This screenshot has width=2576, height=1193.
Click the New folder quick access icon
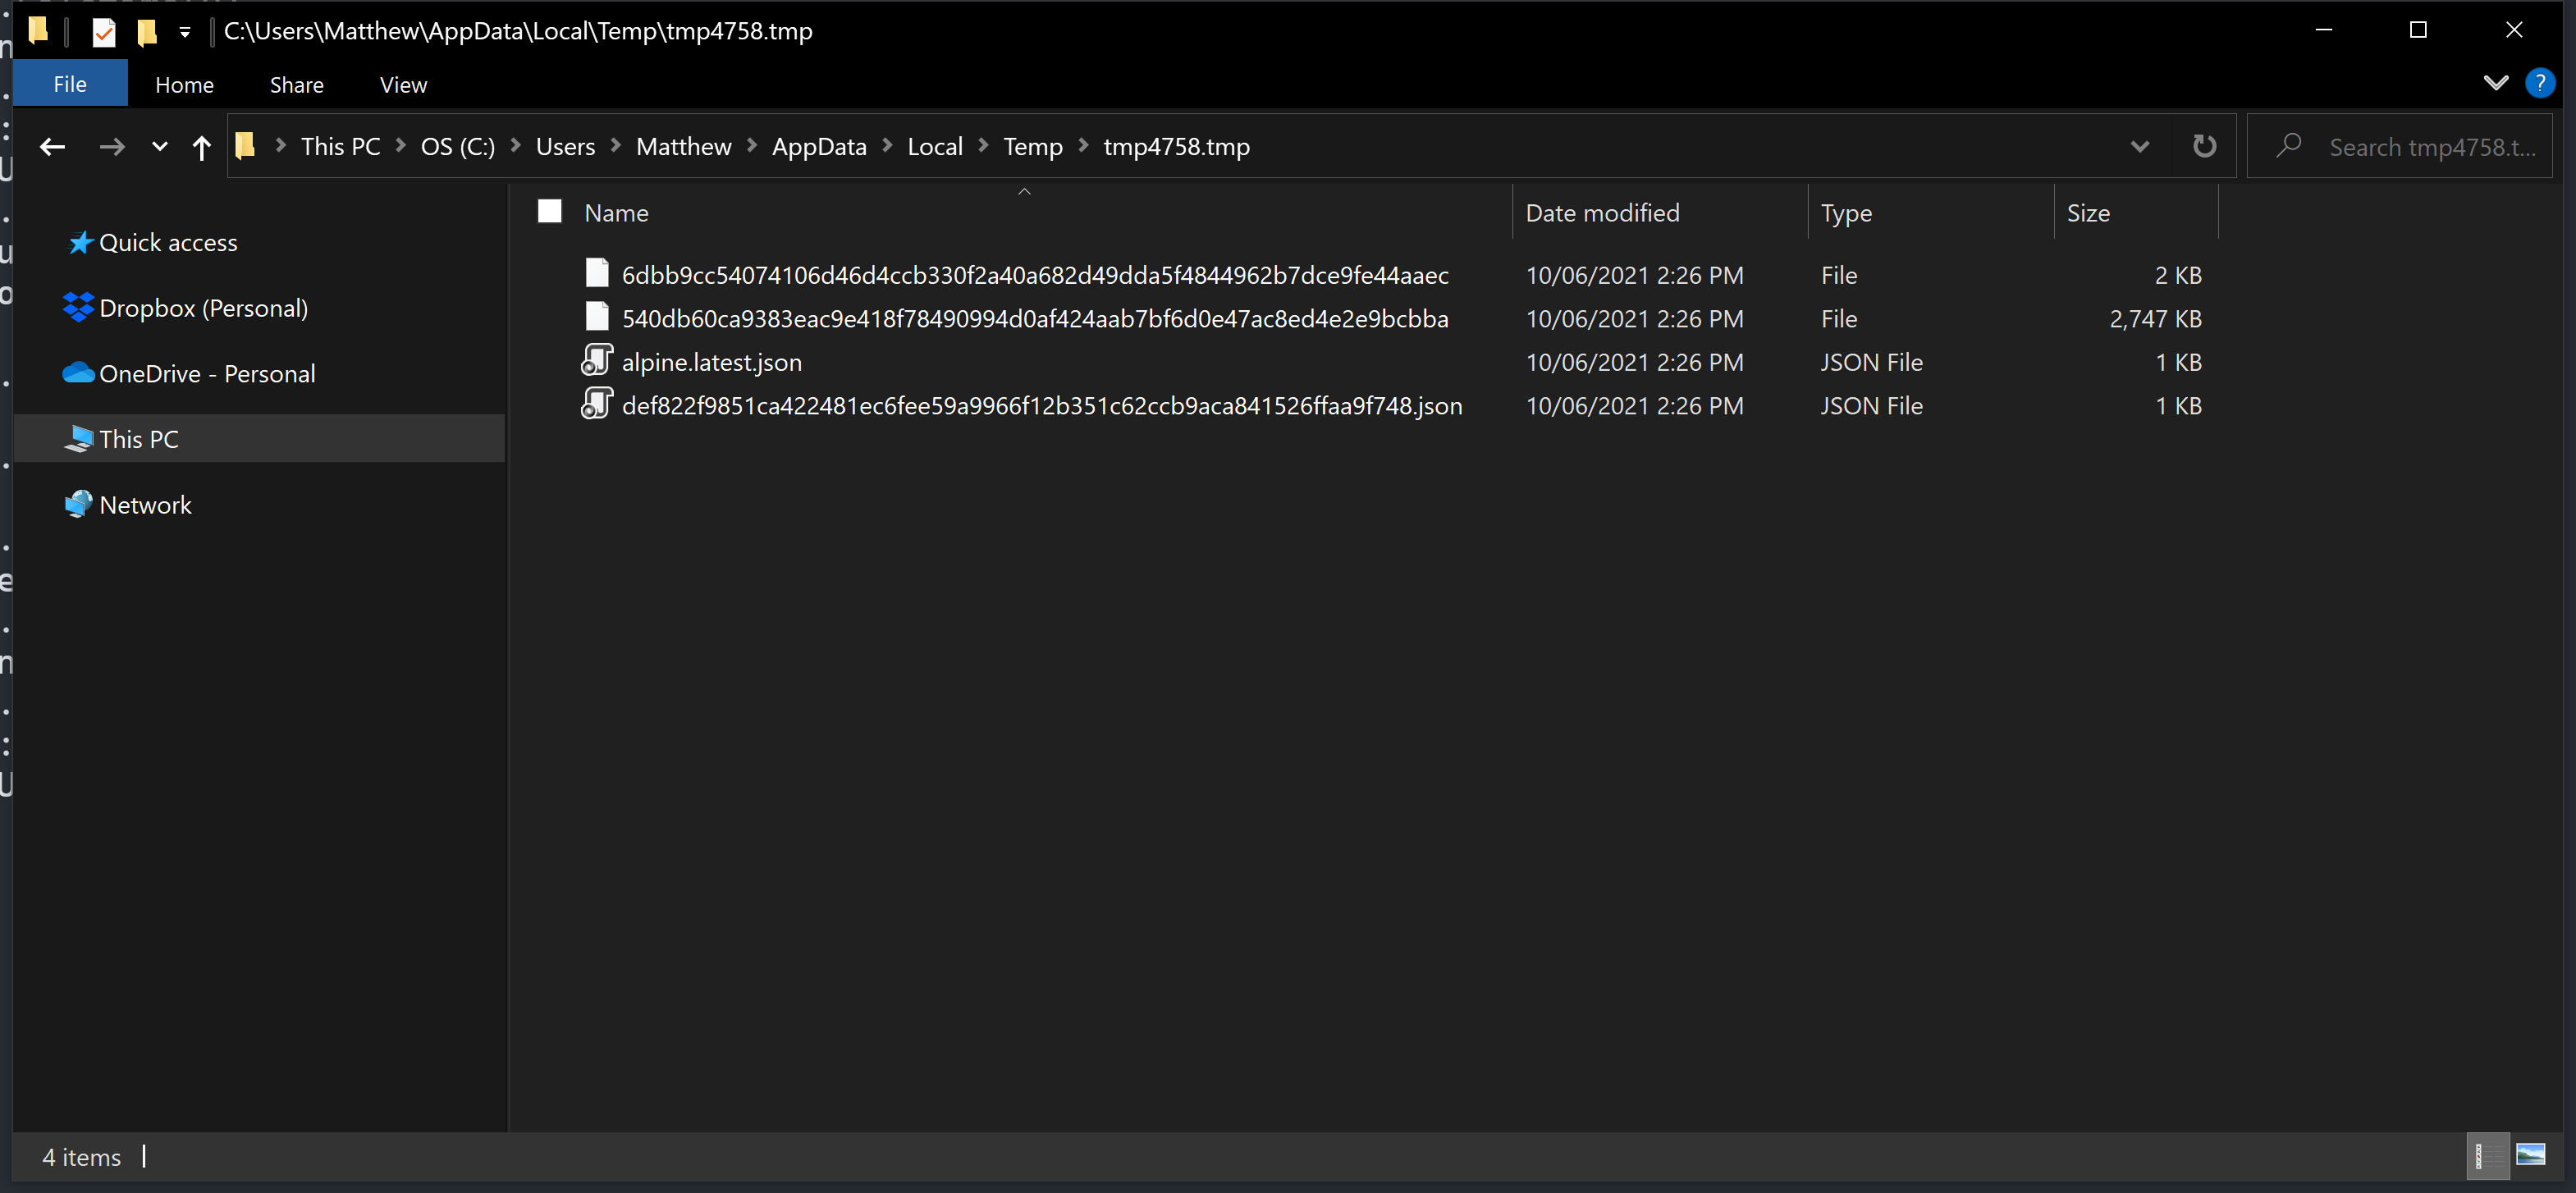(x=147, y=32)
